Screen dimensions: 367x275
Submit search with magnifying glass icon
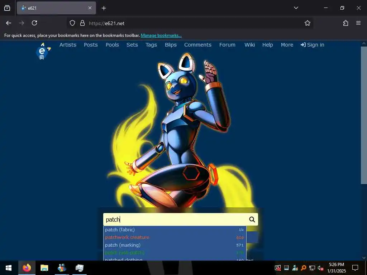(x=252, y=219)
